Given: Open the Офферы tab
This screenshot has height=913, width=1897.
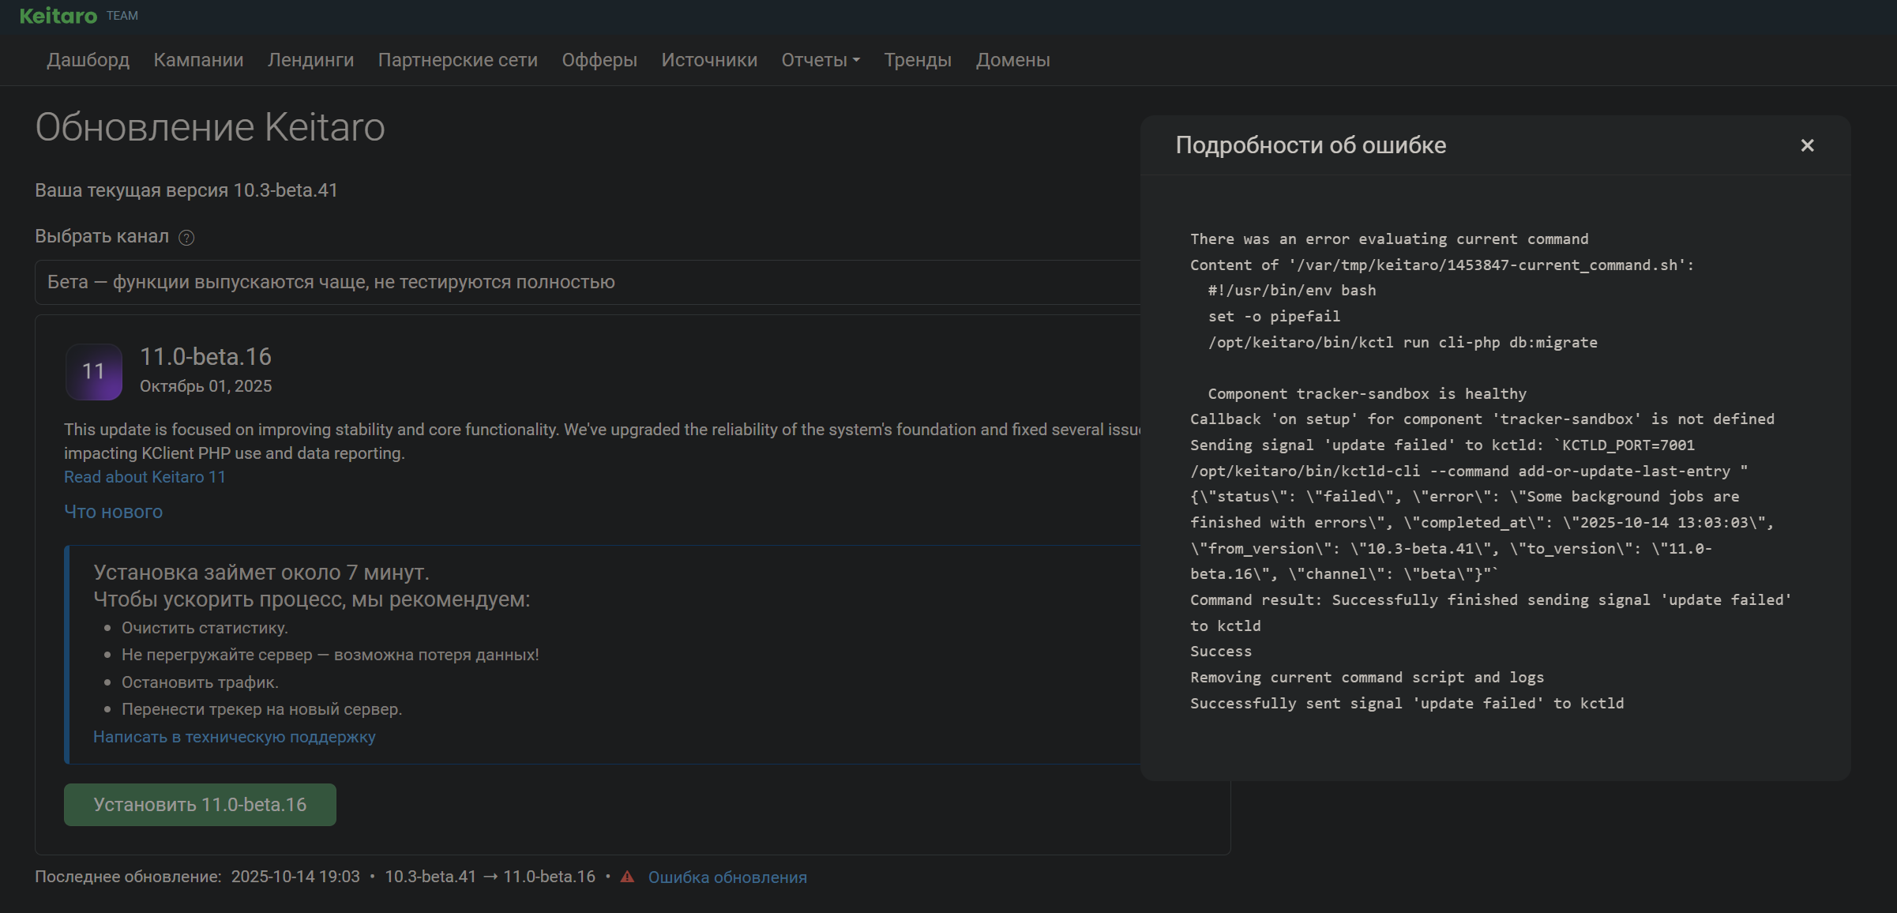Looking at the screenshot, I should pyautogui.click(x=599, y=60).
